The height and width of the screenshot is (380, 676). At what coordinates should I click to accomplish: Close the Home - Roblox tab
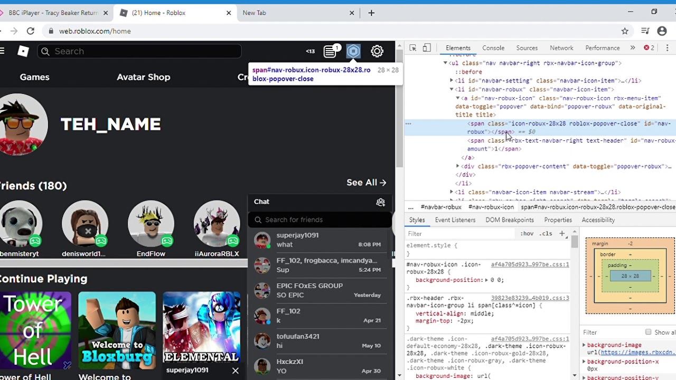pyautogui.click(x=229, y=13)
